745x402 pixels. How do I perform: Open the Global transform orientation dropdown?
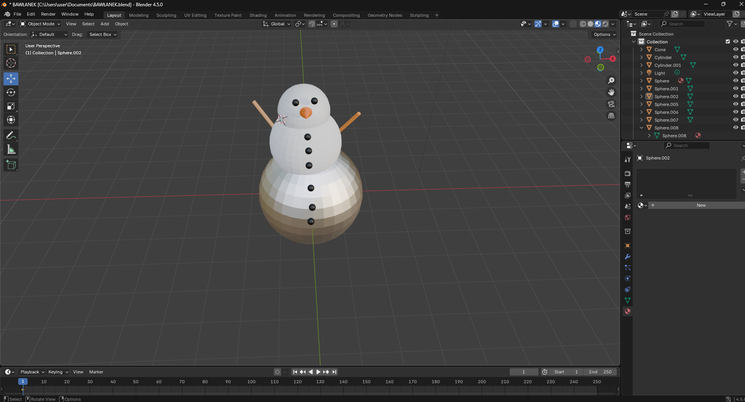pyautogui.click(x=277, y=24)
